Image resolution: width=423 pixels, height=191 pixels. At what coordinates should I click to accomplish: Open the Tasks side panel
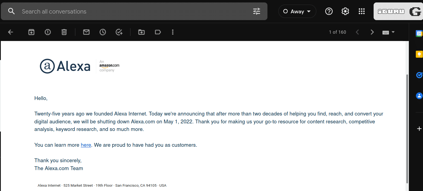419,75
